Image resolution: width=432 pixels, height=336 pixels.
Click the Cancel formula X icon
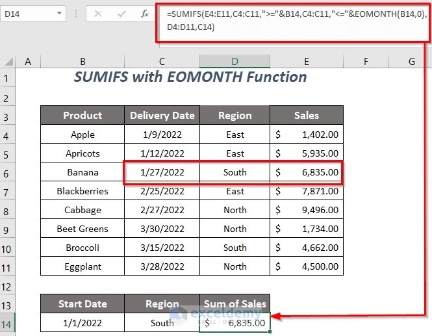tap(98, 14)
